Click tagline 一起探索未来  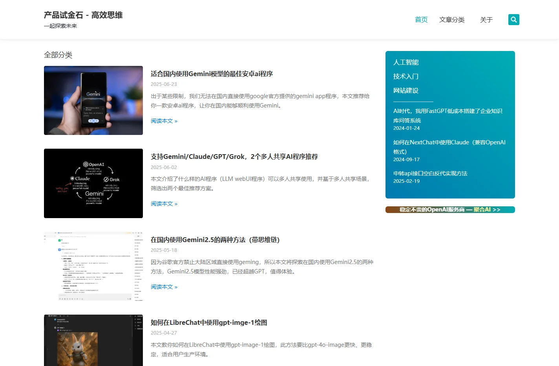[x=60, y=26]
